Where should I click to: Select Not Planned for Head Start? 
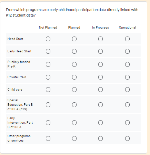click(x=48, y=39)
